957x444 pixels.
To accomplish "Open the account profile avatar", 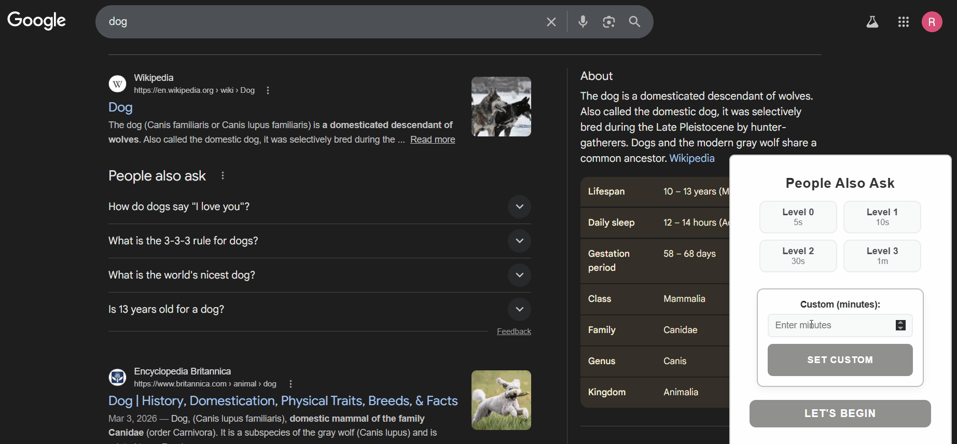I will [932, 22].
